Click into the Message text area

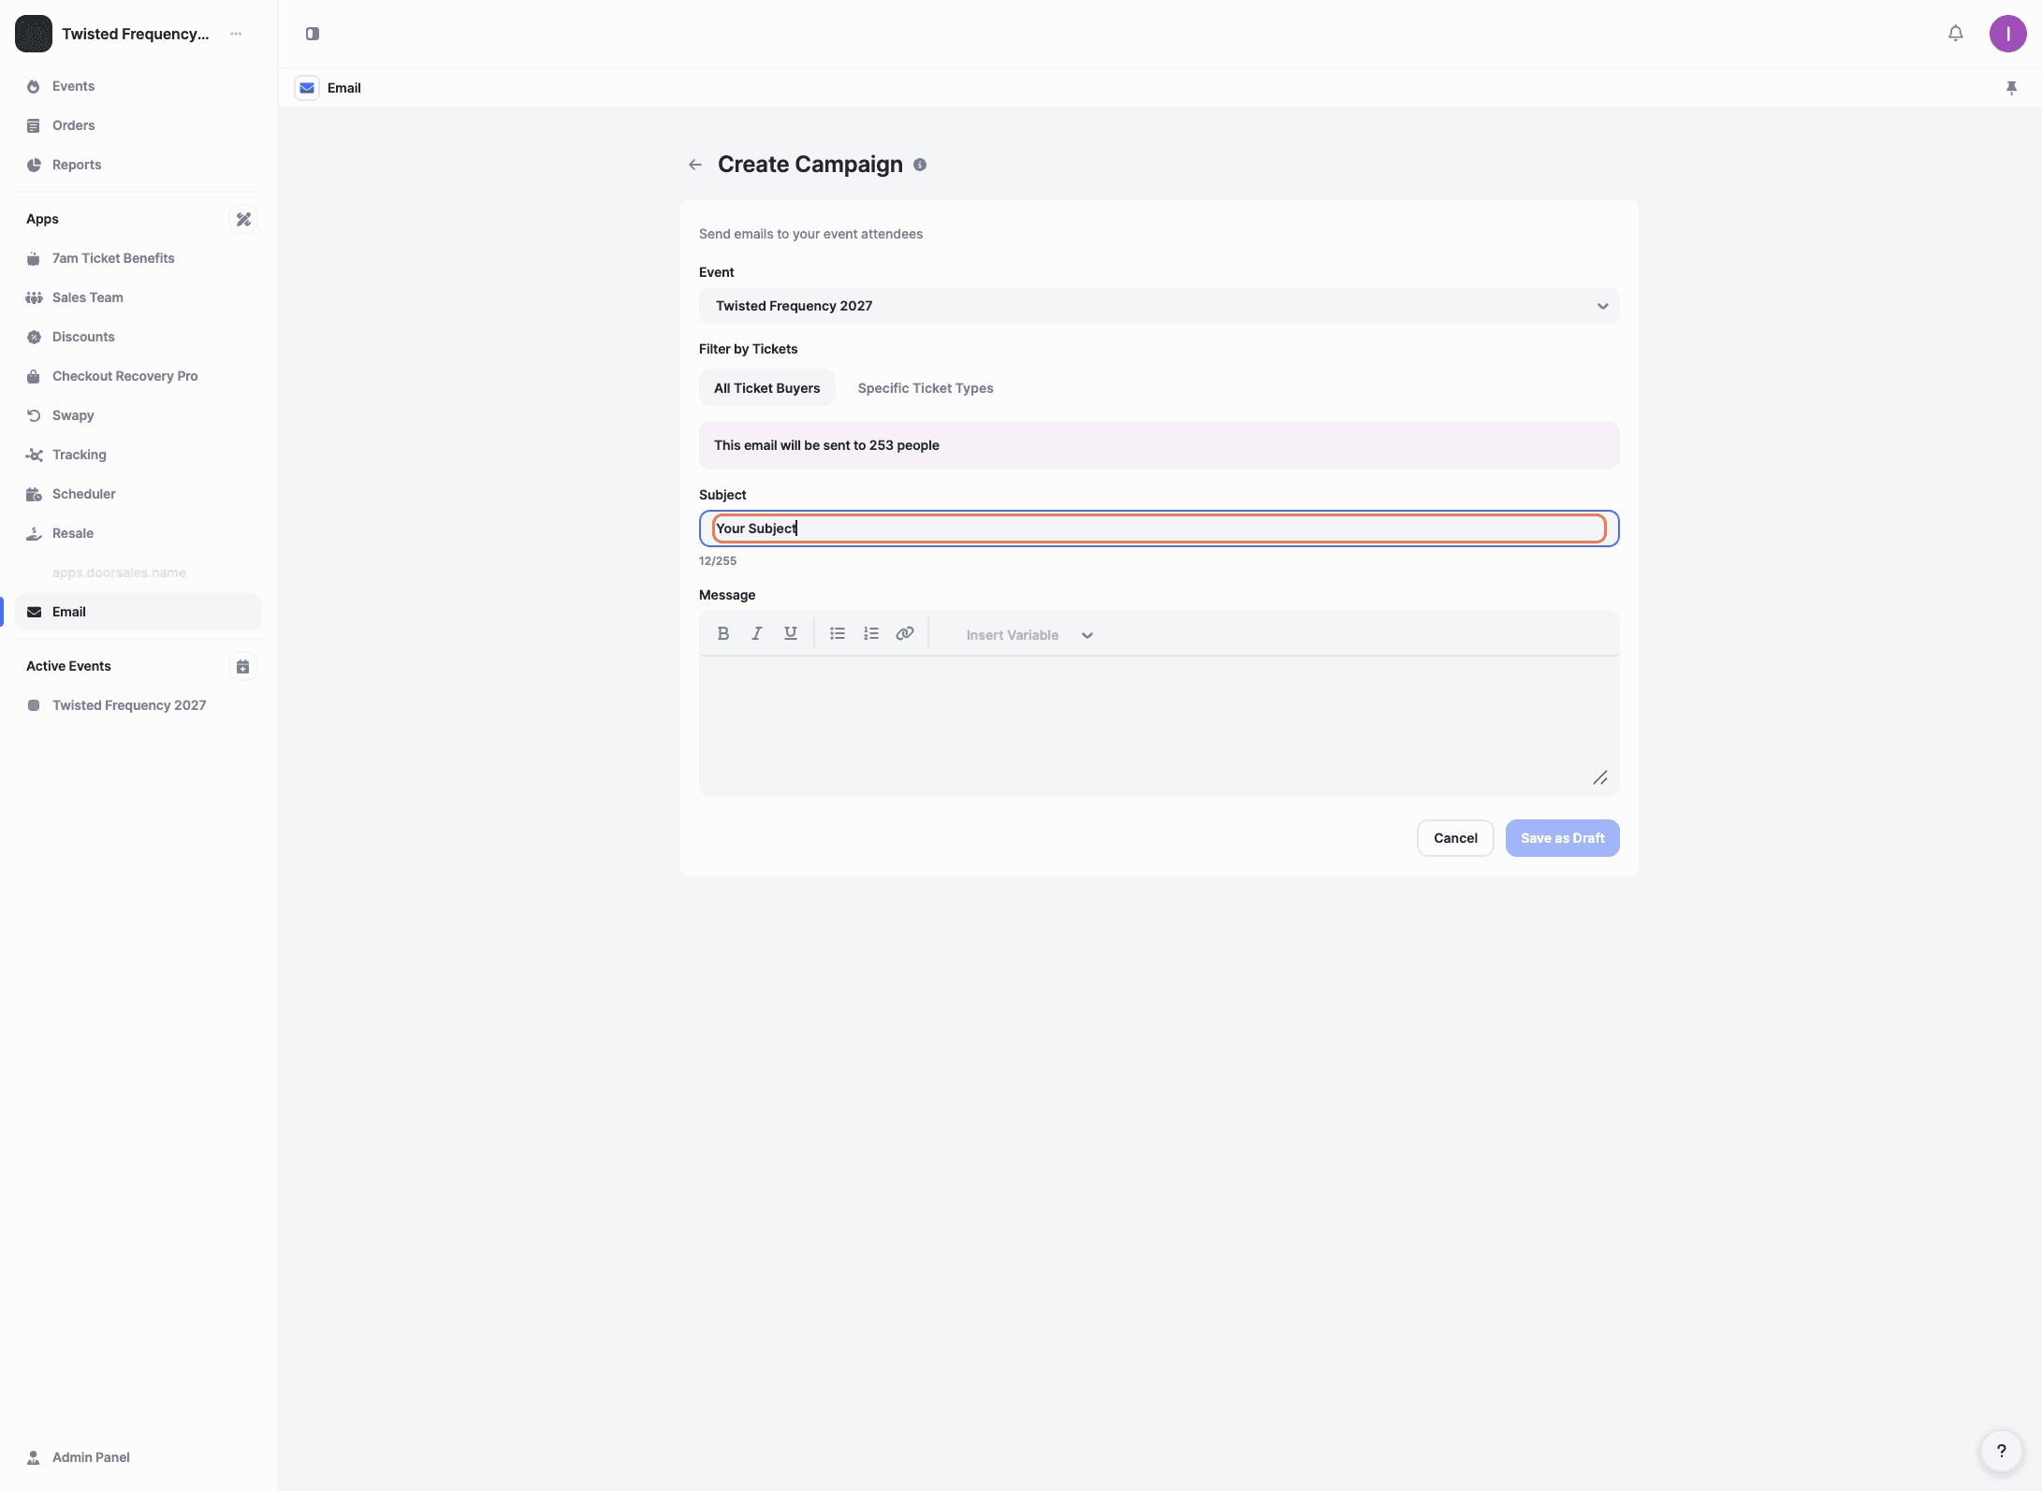pyautogui.click(x=1158, y=725)
